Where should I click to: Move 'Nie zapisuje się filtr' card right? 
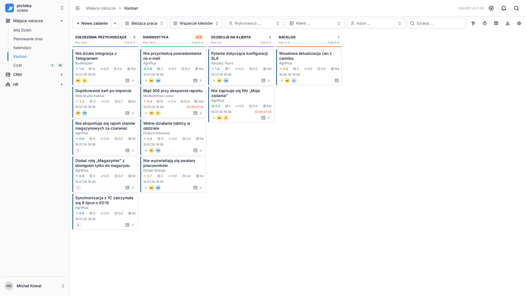pyautogui.click(x=269, y=118)
